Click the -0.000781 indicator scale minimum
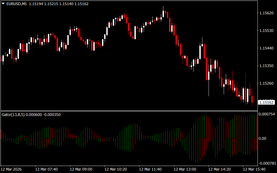This screenshot has width=277, height=173. pos(267,163)
